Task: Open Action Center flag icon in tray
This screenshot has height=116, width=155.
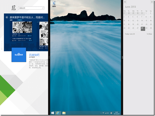Action: tap(103, 113)
